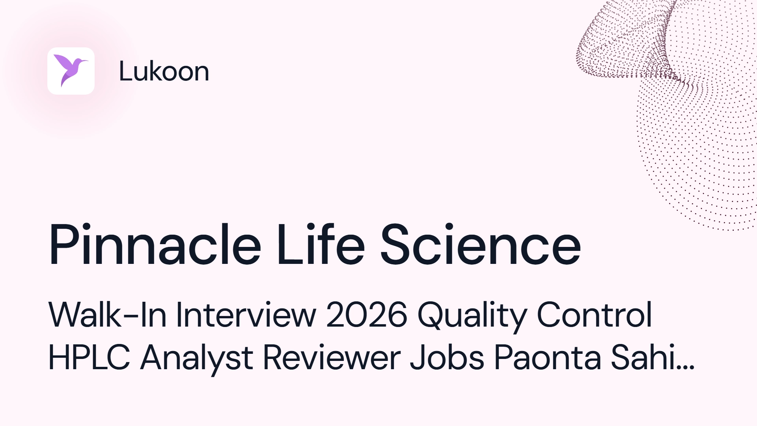Click the word Reviewer in subtitle

click(x=332, y=358)
